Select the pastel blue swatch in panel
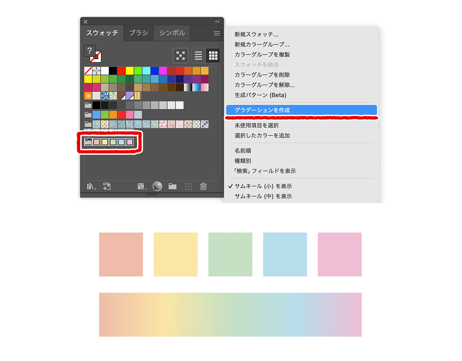This screenshot has height=361, width=462. pyautogui.click(x=121, y=142)
